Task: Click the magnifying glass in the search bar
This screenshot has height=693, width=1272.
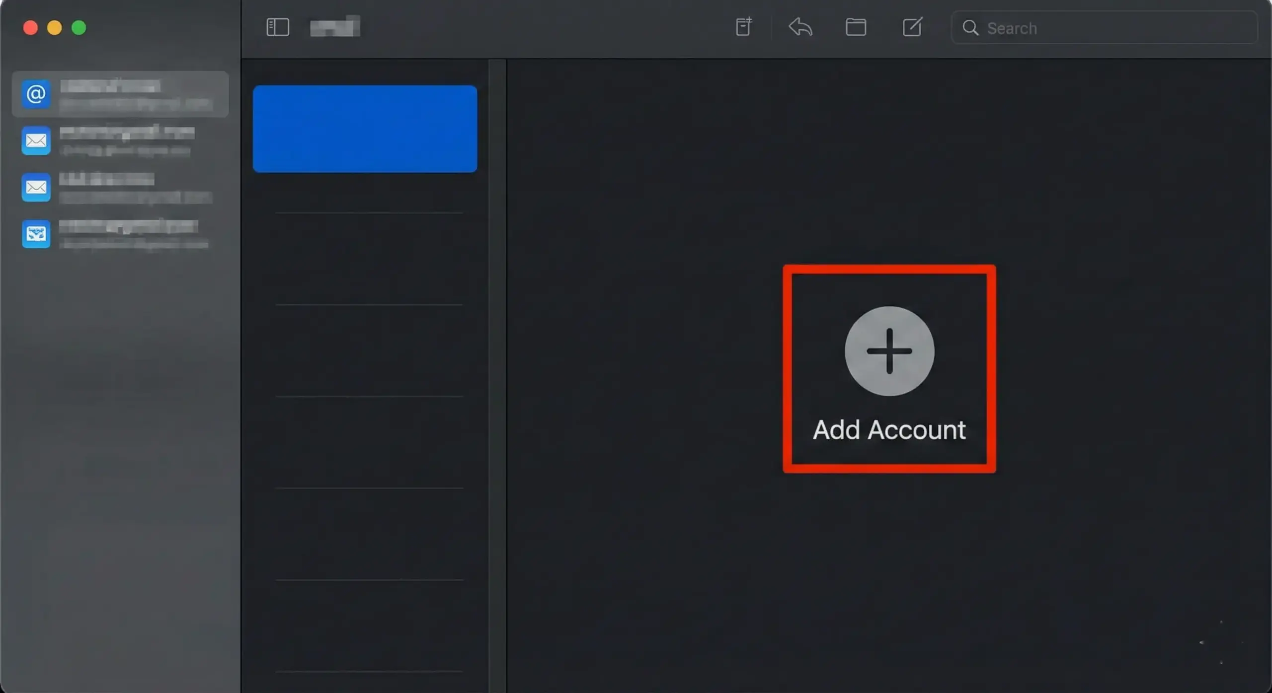Action: (x=970, y=28)
